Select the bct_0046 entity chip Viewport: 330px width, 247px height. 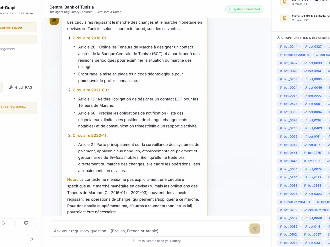tap(313, 88)
